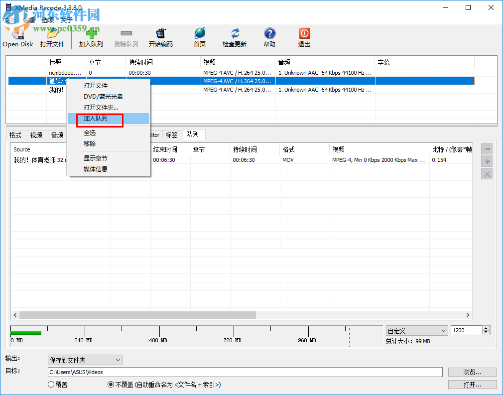Click the 浏览 browse button
Screen dimensions: 503x395
472,372
